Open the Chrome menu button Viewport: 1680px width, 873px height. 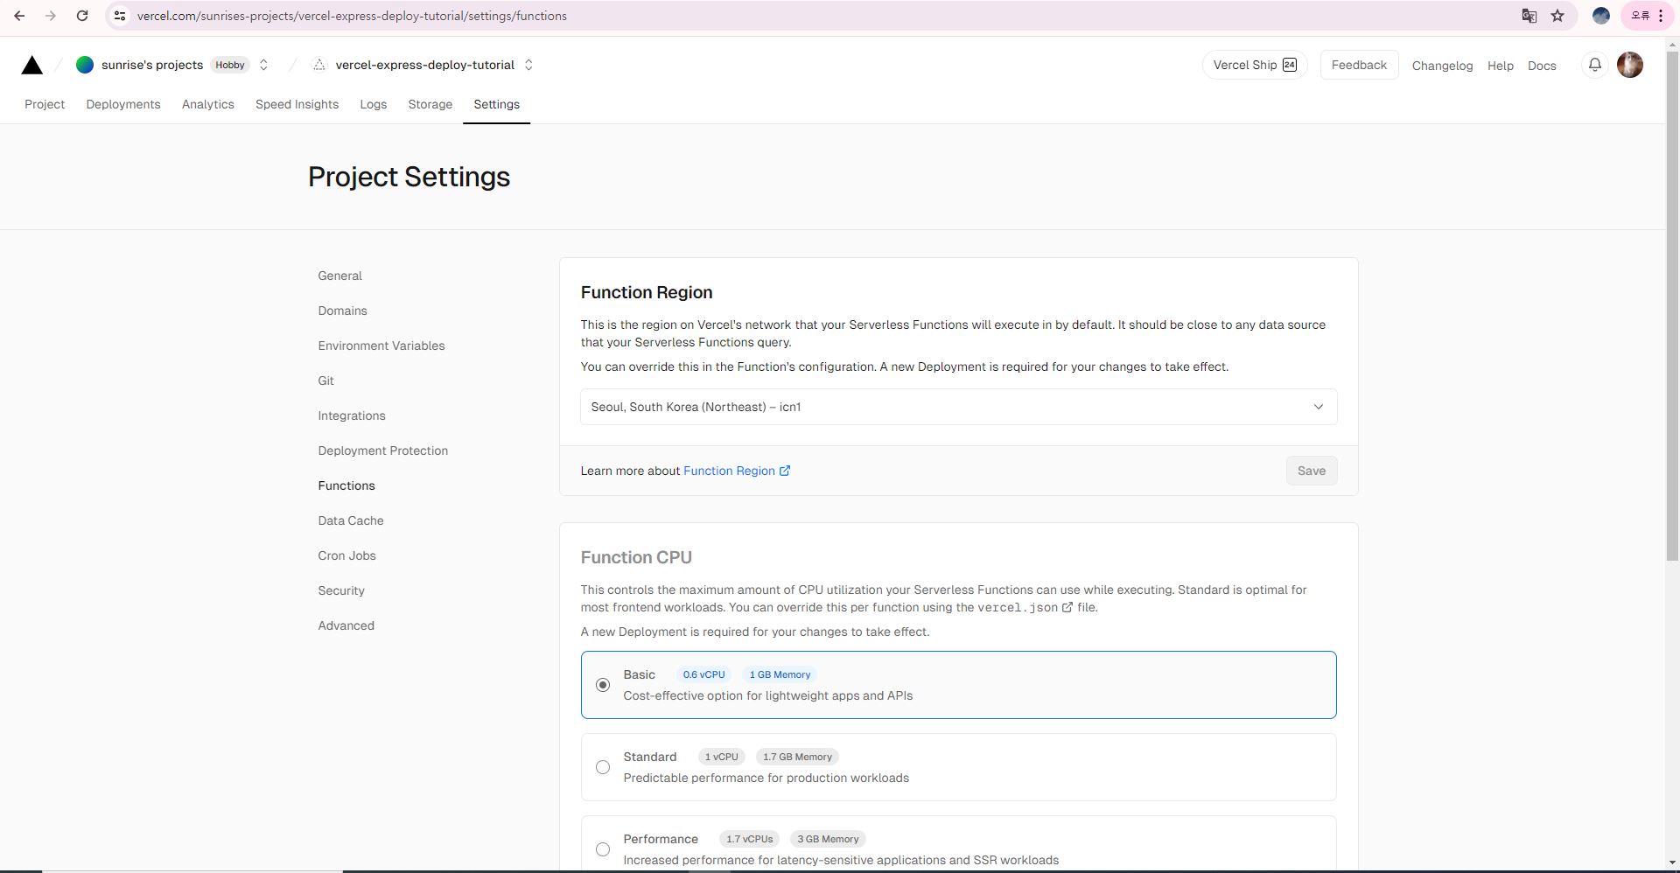[1661, 16]
